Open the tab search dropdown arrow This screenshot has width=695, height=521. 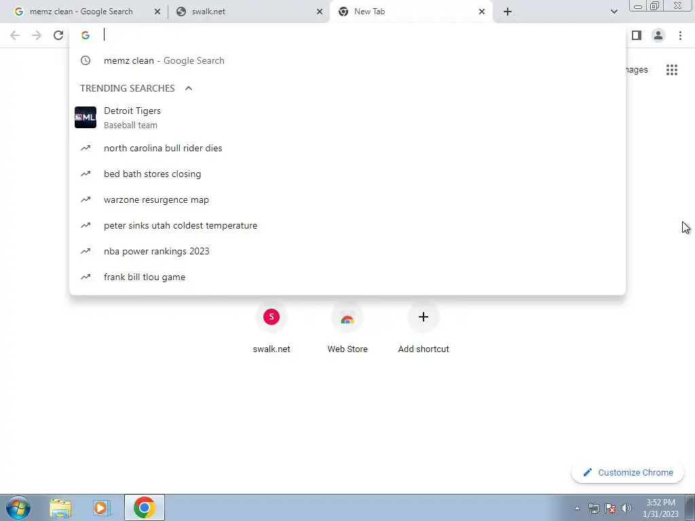[614, 12]
